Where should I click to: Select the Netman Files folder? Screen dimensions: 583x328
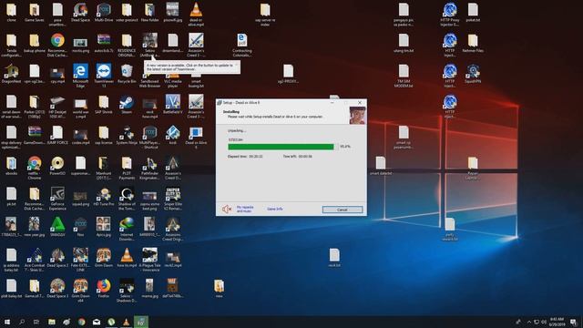[473, 43]
